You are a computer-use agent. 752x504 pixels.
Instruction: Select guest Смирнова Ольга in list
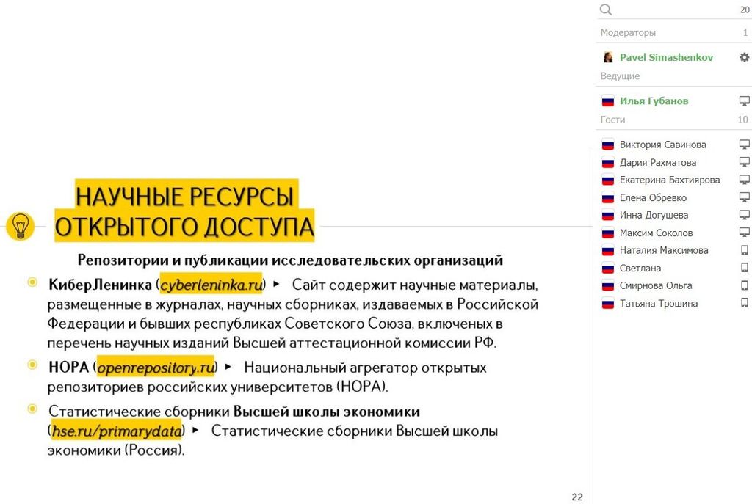[656, 286]
